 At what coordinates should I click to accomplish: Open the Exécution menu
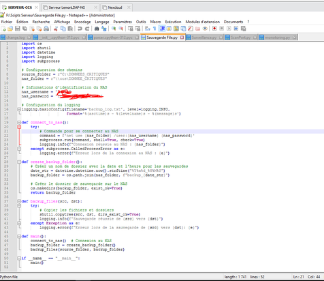(173, 22)
